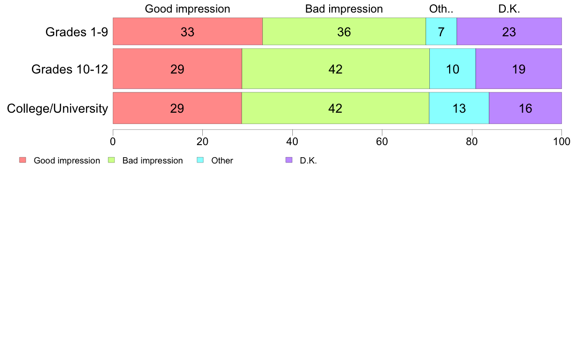Click Grades 1-9 good impression bar showing 33

(188, 31)
